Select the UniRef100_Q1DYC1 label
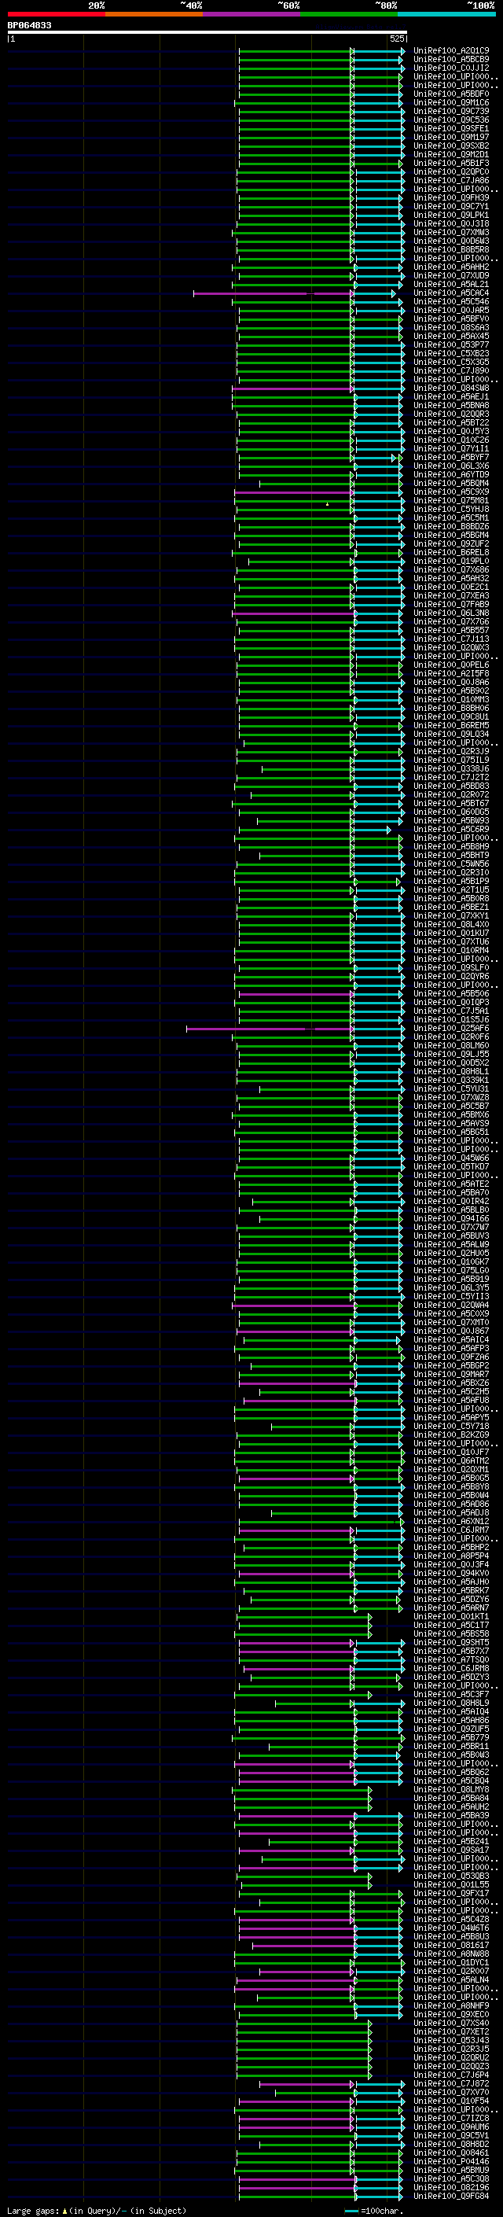Screen dimensions: 503x2217 [x=451, y=1962]
